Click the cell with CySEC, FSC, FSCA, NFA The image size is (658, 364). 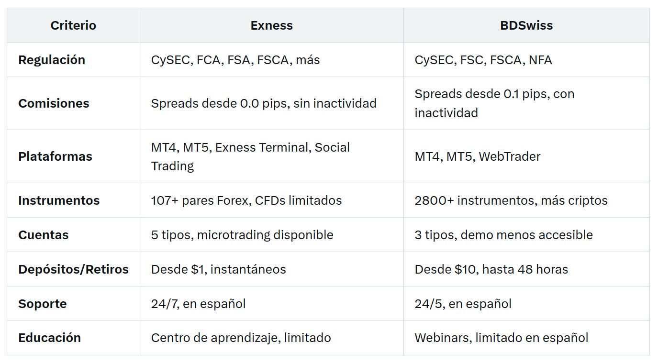[x=526, y=60]
